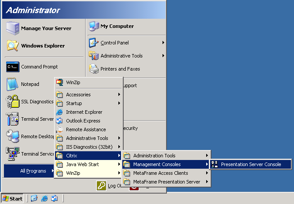
Task: Expand the MetaFrame Presentation Server arrow
Action: click(x=207, y=181)
